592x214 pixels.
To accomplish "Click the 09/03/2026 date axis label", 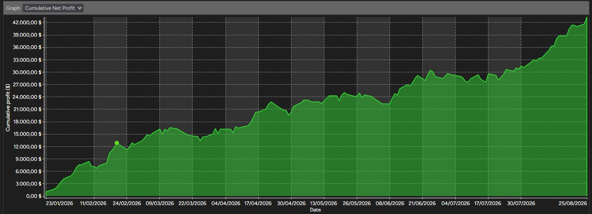I will [159, 203].
